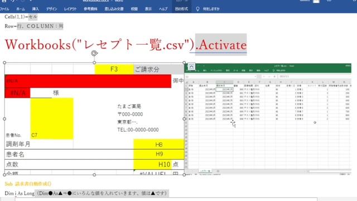The width and height of the screenshot is (357, 201).
Task: Click the 何をしますか search box
Action: point(211,9)
